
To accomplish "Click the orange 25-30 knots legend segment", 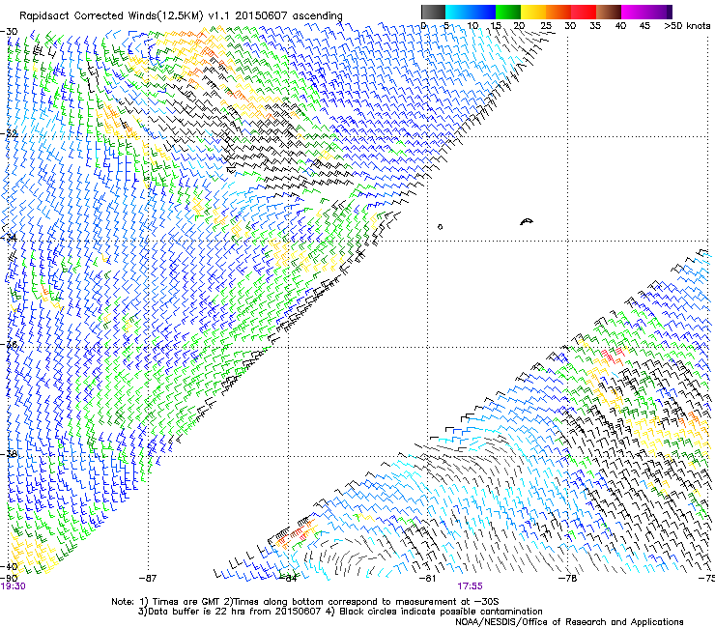I will point(558,12).
